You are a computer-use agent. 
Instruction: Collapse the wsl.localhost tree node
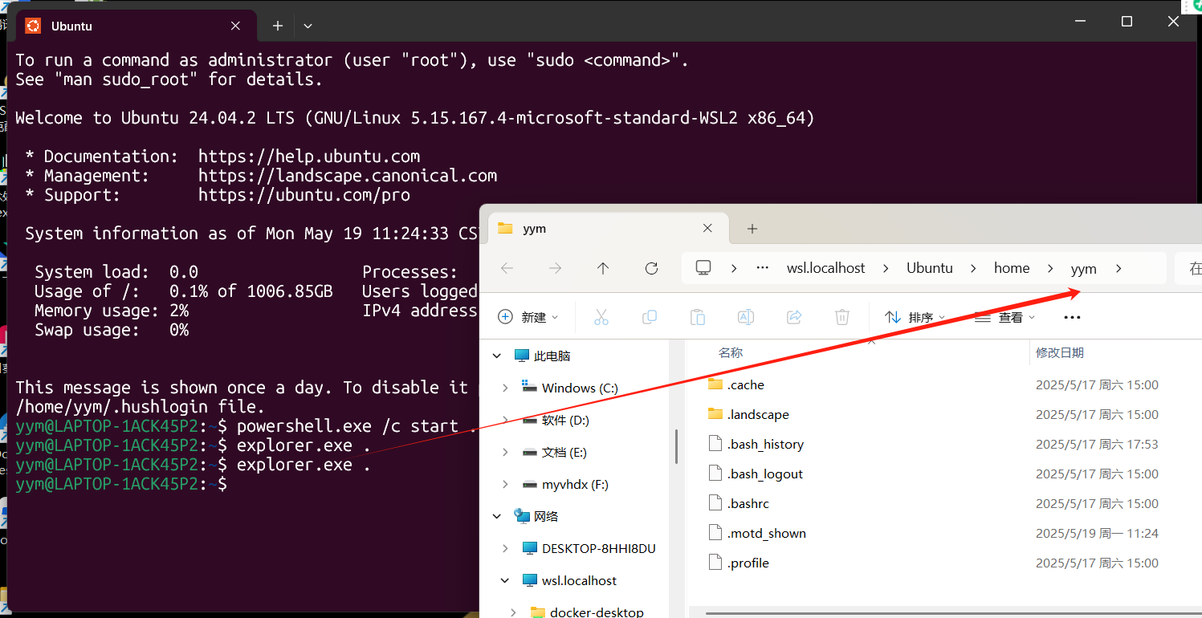[505, 580]
